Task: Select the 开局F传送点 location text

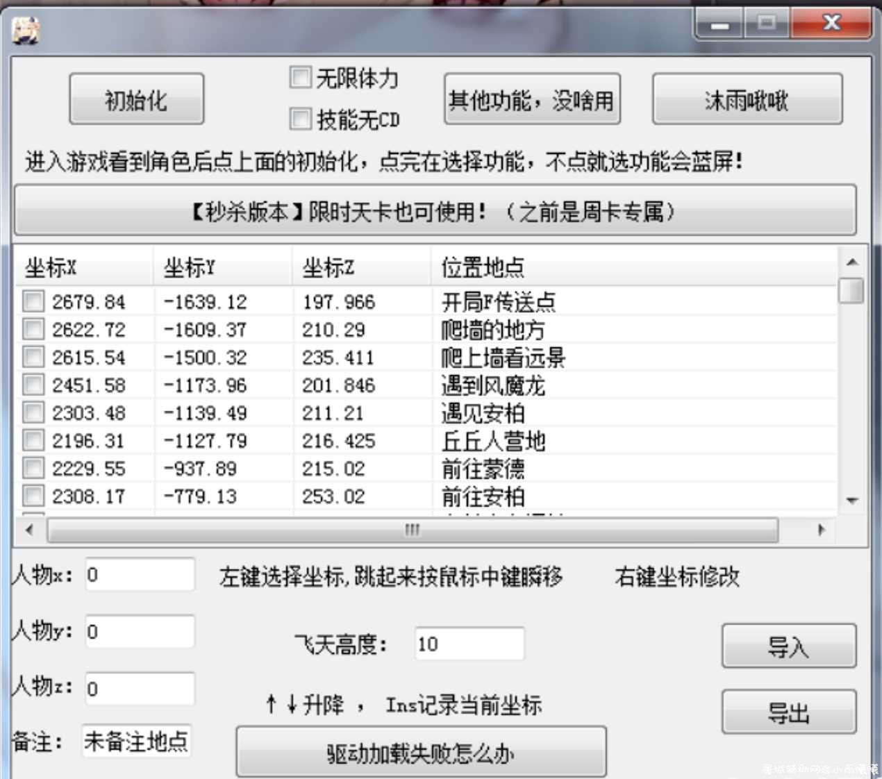Action: click(x=498, y=302)
